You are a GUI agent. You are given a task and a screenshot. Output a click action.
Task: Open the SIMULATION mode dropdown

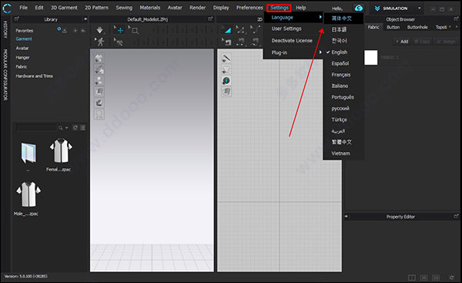420,8
